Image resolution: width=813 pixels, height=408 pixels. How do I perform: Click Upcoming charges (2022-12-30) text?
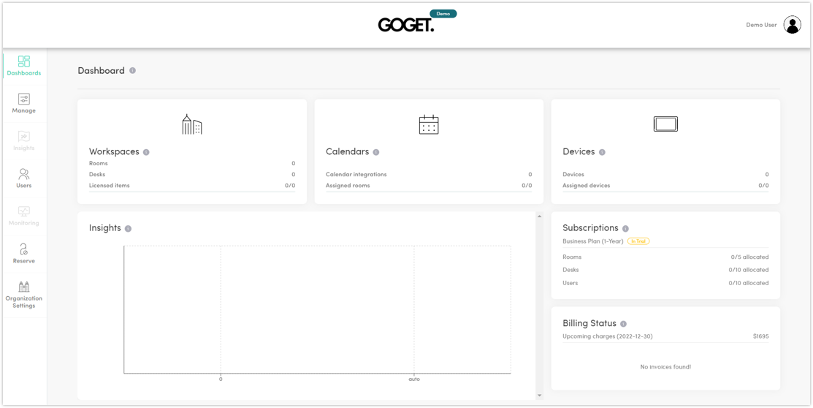point(608,336)
